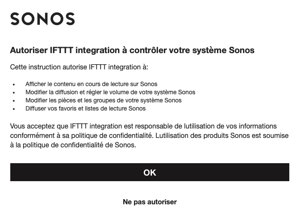The height and width of the screenshot is (215, 300).
Task: Click the bullet dot beside Modifier les pièces
Action: click(14, 101)
